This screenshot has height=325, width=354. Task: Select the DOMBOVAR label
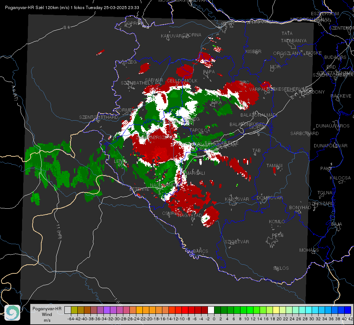pos(269,198)
